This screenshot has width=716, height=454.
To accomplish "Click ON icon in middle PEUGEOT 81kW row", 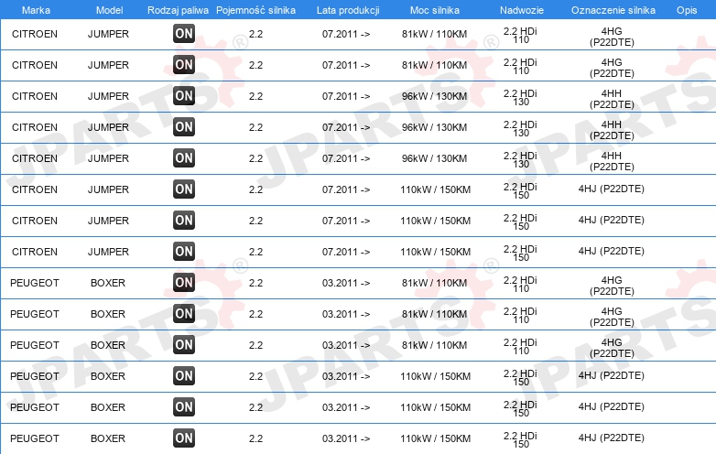I will pos(184,313).
